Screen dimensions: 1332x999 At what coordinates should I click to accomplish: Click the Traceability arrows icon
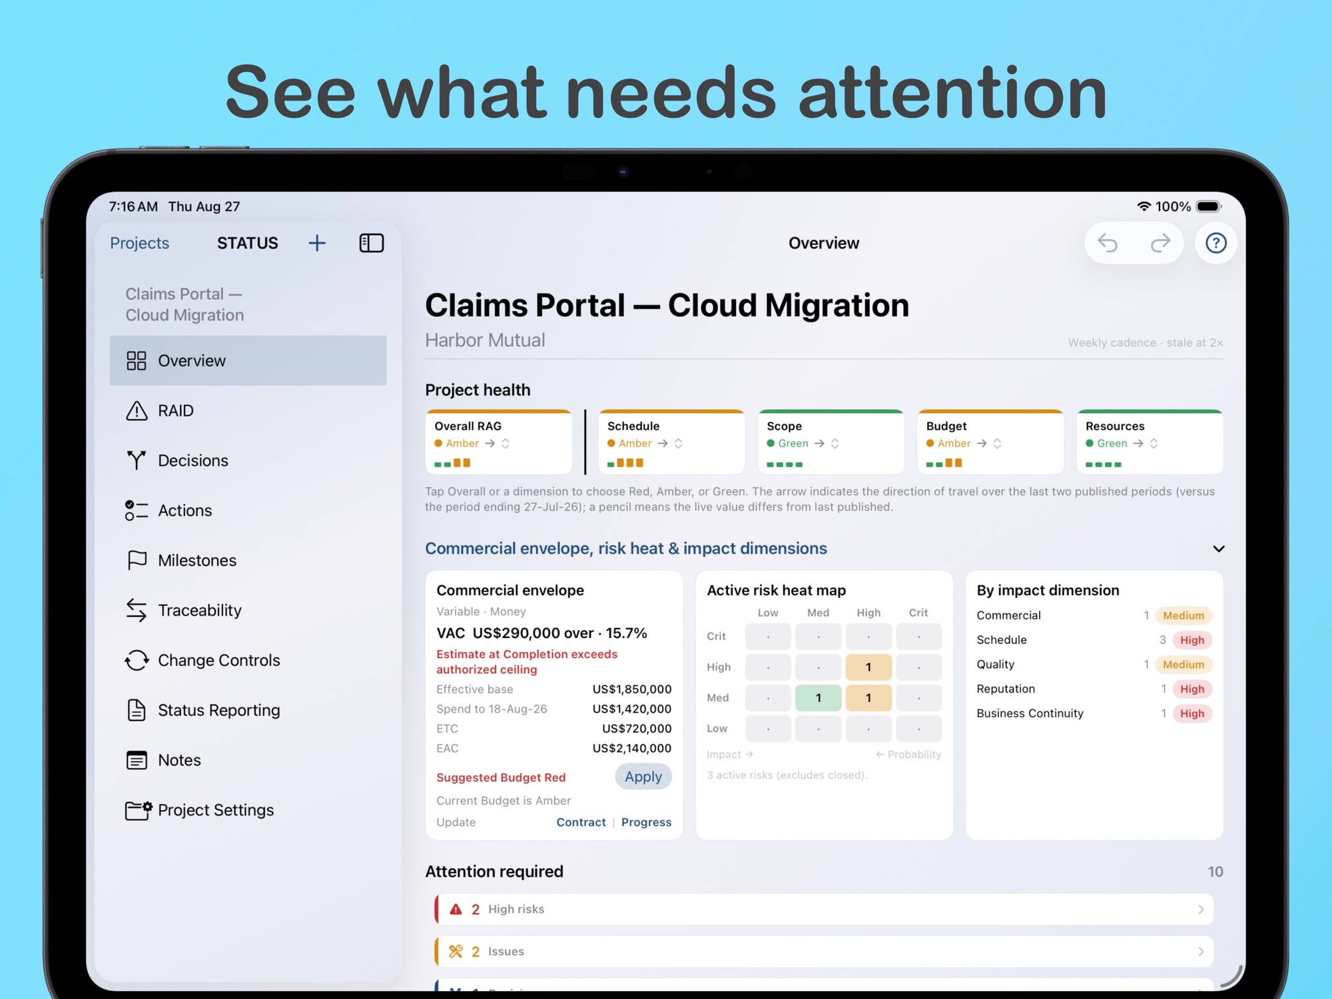point(137,610)
